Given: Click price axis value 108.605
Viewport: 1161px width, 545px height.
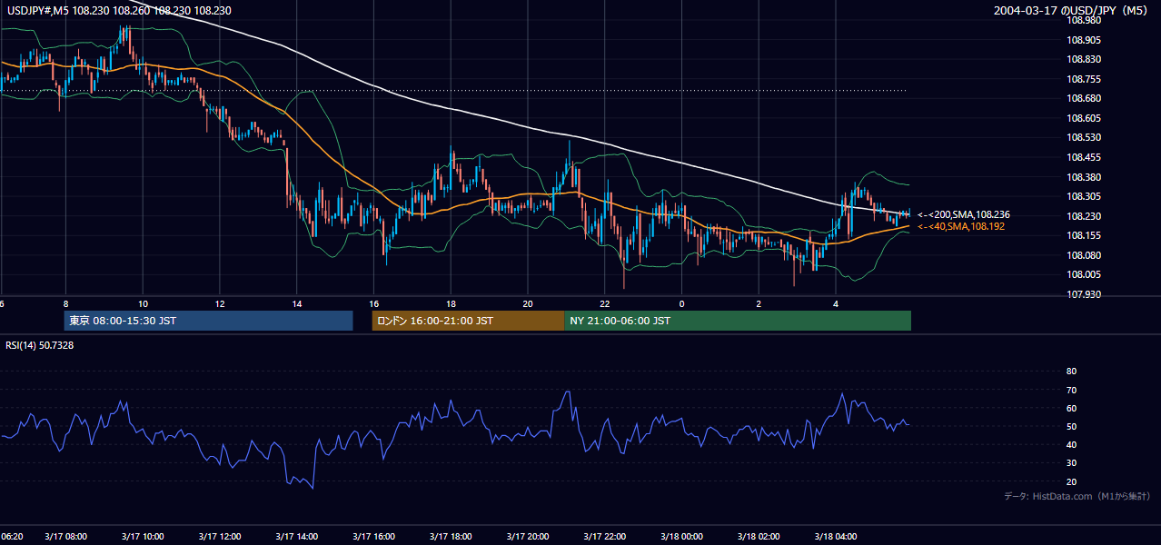Looking at the screenshot, I should point(1084,118).
